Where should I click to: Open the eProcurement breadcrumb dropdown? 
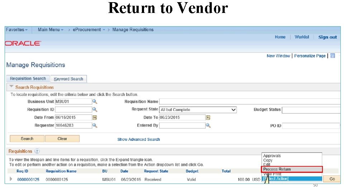[x=89, y=30]
